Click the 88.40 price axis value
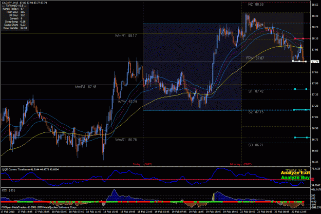Screen dimensions: 321x214 (x=315, y=16)
